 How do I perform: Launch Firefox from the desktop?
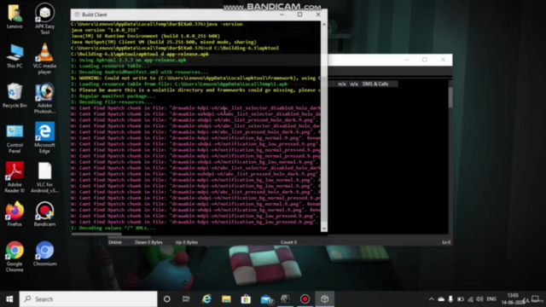pos(15,214)
